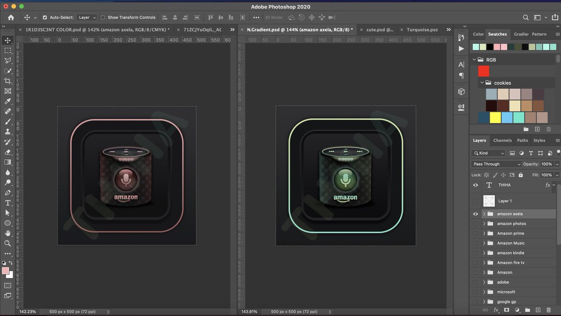
Task: Pick the red swatch under RGB
Action: [484, 71]
